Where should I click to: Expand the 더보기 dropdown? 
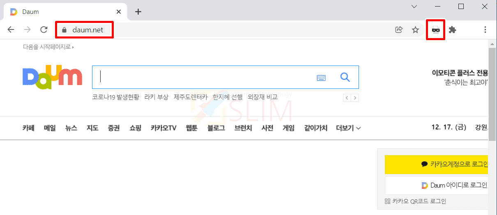click(x=348, y=128)
